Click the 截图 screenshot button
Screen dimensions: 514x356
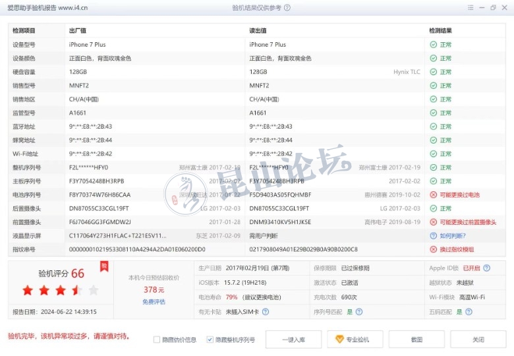coord(416,340)
